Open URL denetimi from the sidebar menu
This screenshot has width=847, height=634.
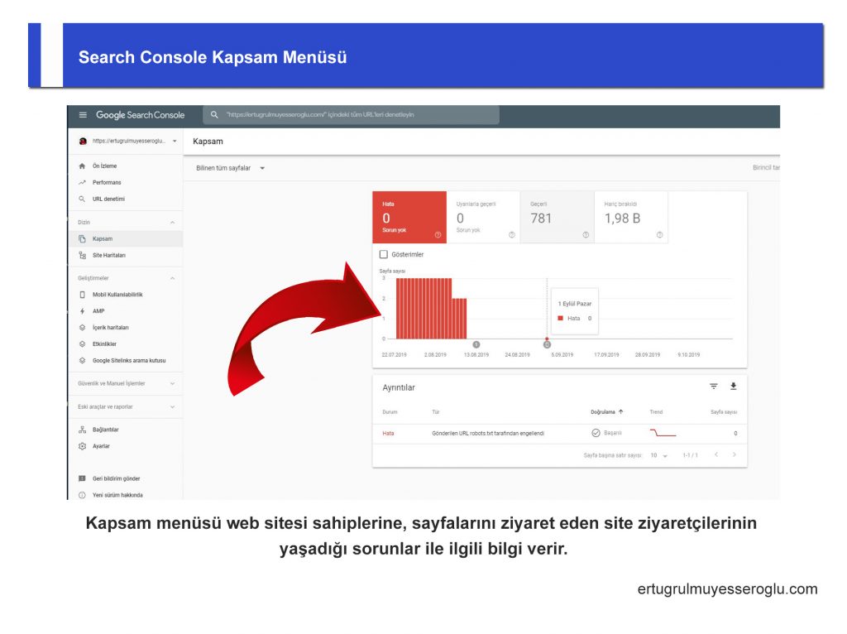(109, 199)
